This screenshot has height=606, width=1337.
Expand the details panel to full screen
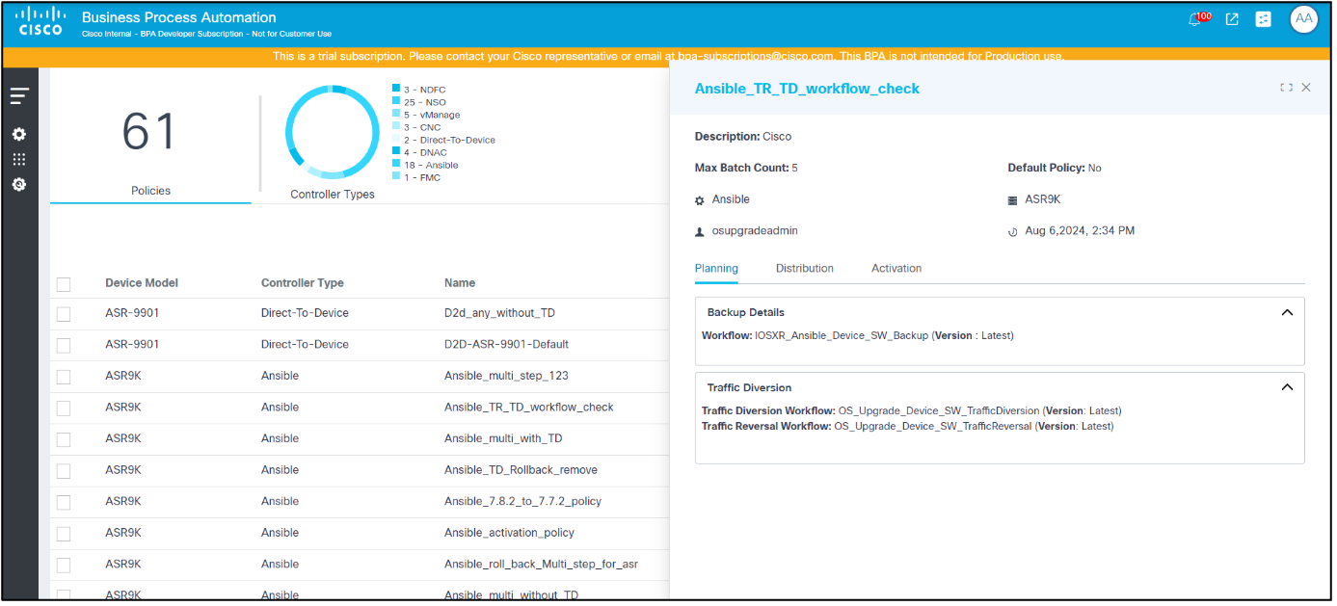(x=1286, y=88)
